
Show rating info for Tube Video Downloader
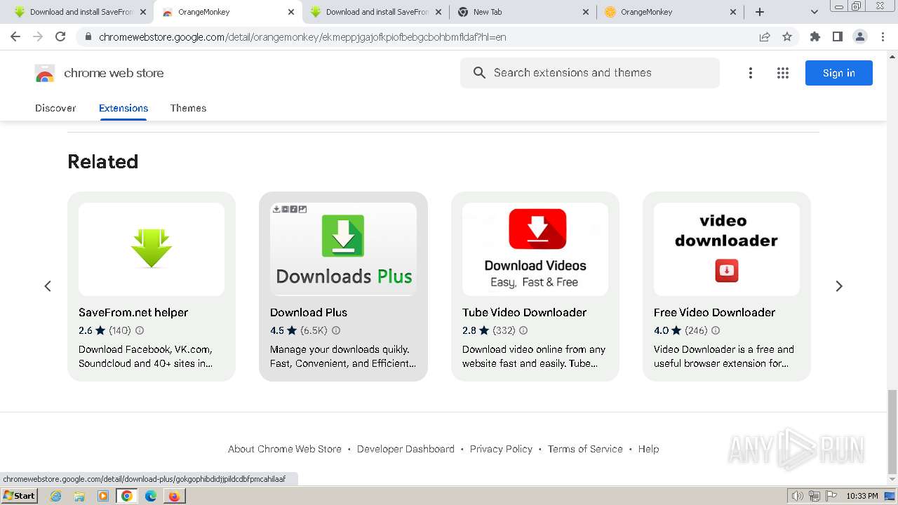[523, 330]
